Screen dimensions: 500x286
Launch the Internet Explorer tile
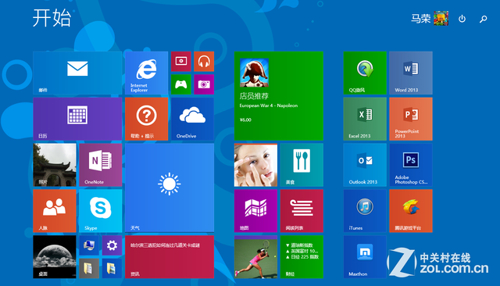(147, 73)
